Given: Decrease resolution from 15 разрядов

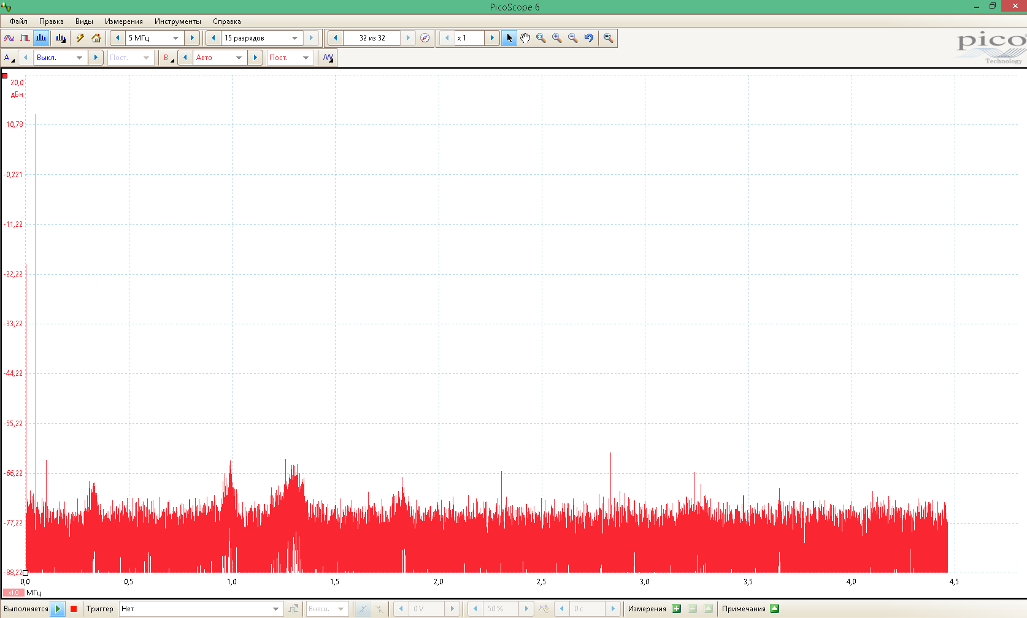Looking at the screenshot, I should tap(213, 38).
